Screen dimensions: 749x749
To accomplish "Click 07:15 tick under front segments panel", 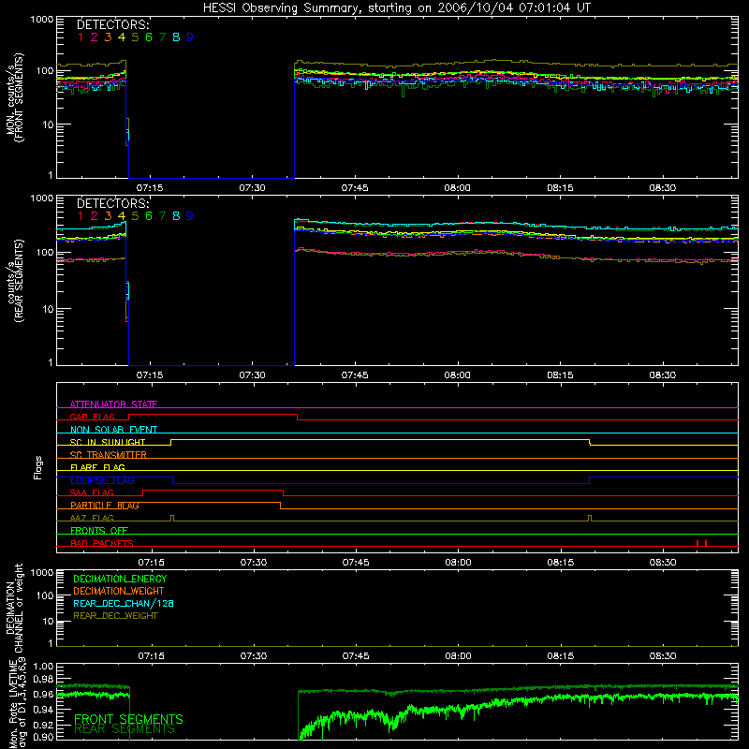I will 150,188.
